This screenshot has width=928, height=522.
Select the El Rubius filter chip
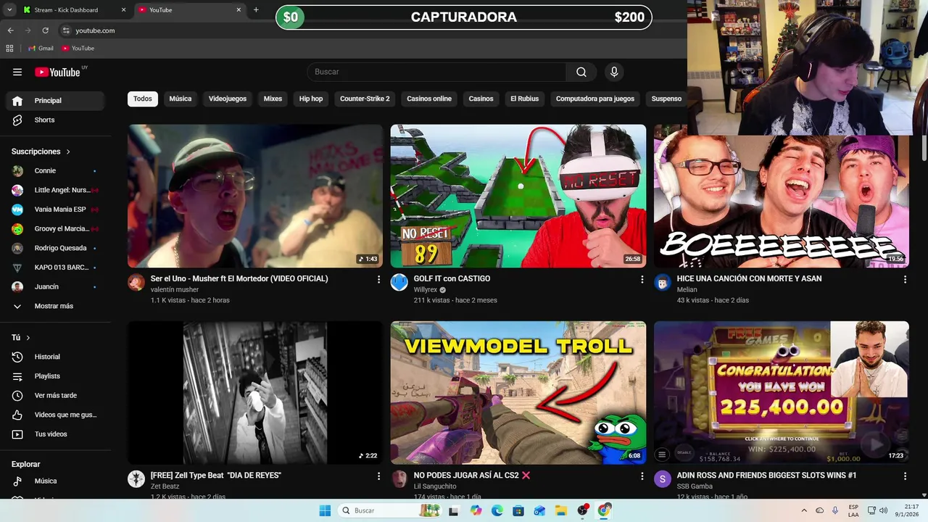click(525, 99)
